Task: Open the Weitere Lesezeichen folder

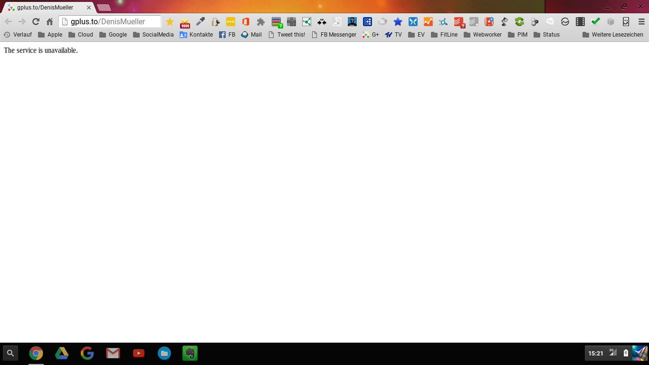Action: click(x=613, y=35)
